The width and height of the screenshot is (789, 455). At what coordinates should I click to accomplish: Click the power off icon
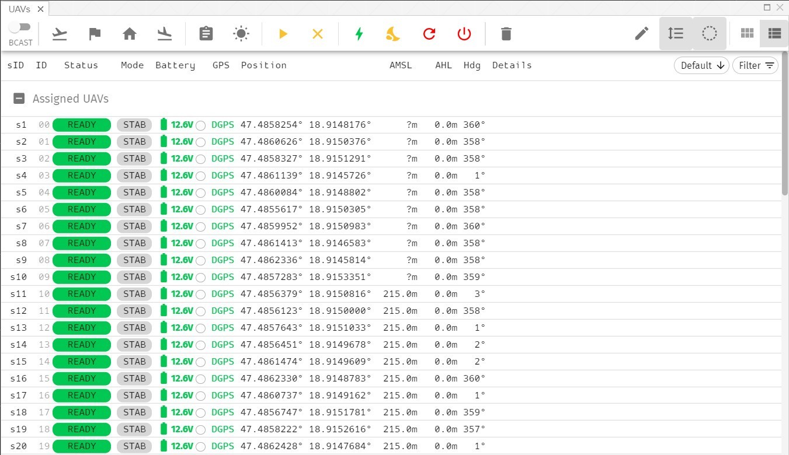pos(464,34)
